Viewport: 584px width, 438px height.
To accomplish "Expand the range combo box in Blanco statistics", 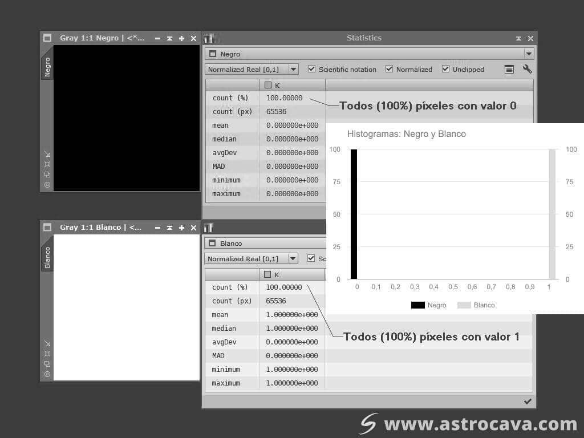I will (x=292, y=258).
